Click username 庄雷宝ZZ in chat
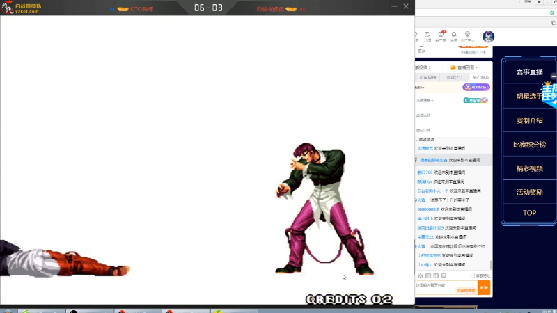Viewport: 557px width, 313px height. (x=425, y=237)
